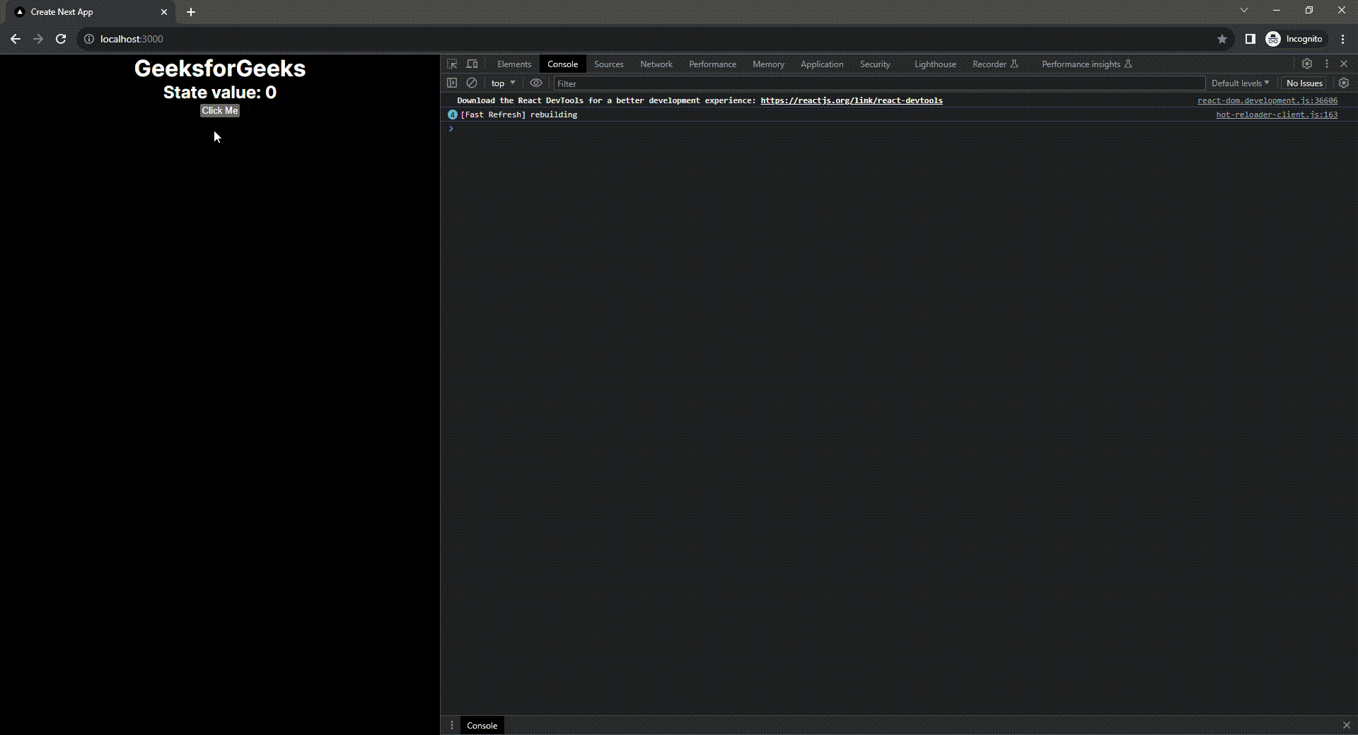Activate the inspect element picker
The image size is (1358, 735).
[x=452, y=64]
